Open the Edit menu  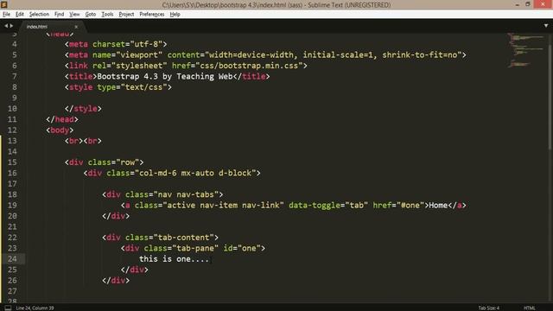point(19,14)
